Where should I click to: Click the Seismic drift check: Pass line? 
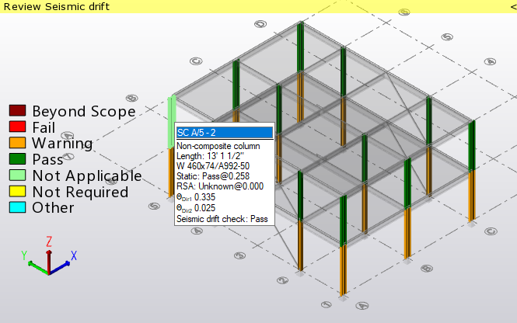[222, 219]
